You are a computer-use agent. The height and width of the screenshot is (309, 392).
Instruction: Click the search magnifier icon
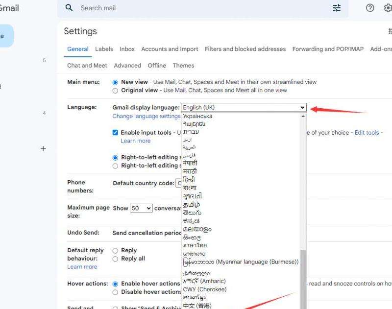[x=69, y=8]
